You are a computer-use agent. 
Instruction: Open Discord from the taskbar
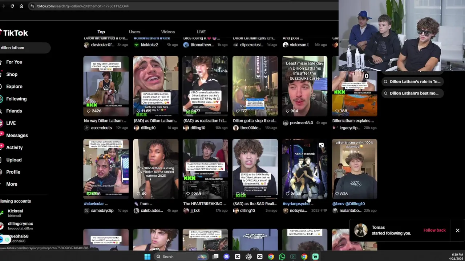tap(226, 257)
